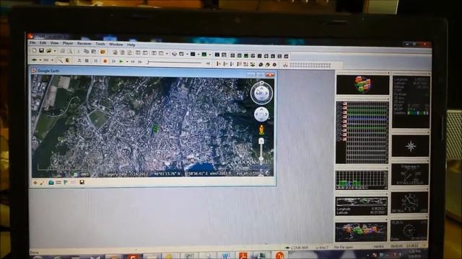This screenshot has height=259, width=462.
Task: Click the black save icon below the map
Action: 82,182
